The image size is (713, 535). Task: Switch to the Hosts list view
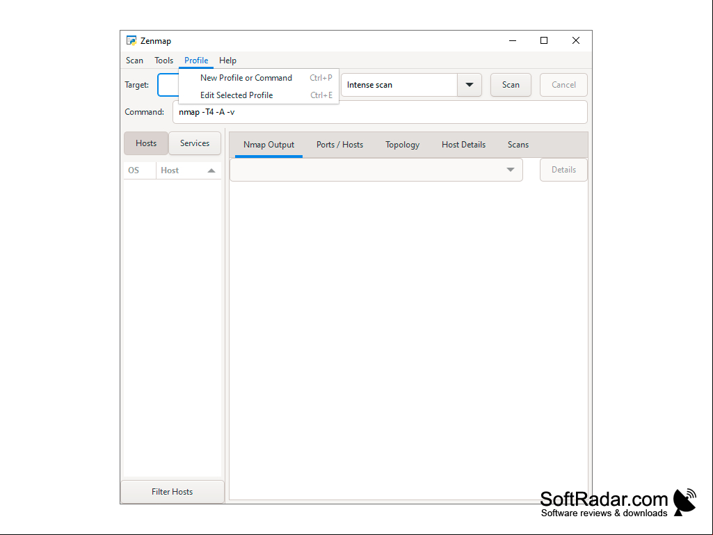[146, 143]
